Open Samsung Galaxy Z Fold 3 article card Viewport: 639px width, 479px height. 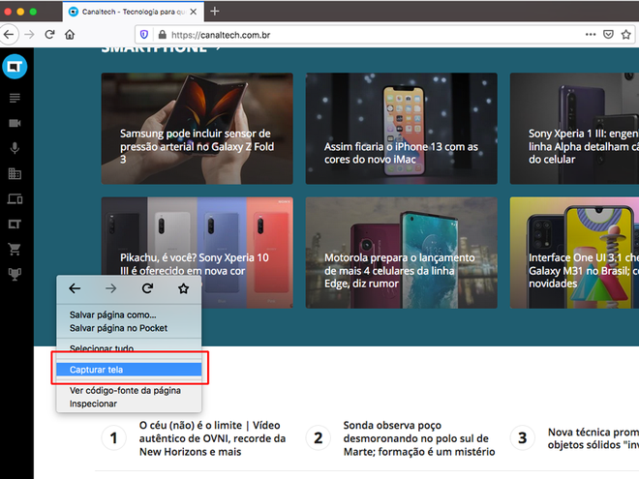pyautogui.click(x=198, y=129)
